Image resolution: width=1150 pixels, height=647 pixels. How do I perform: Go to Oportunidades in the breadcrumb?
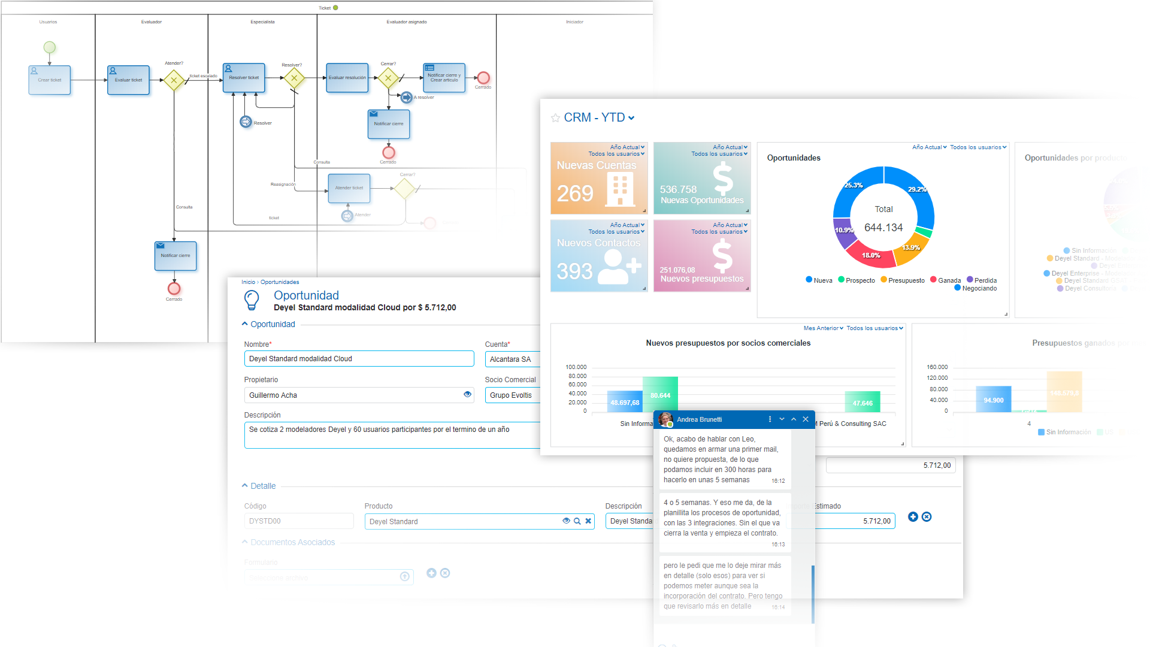coord(280,282)
